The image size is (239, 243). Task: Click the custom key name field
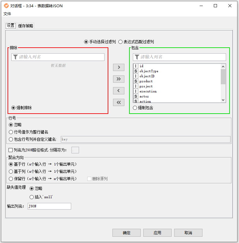(x=145, y=139)
